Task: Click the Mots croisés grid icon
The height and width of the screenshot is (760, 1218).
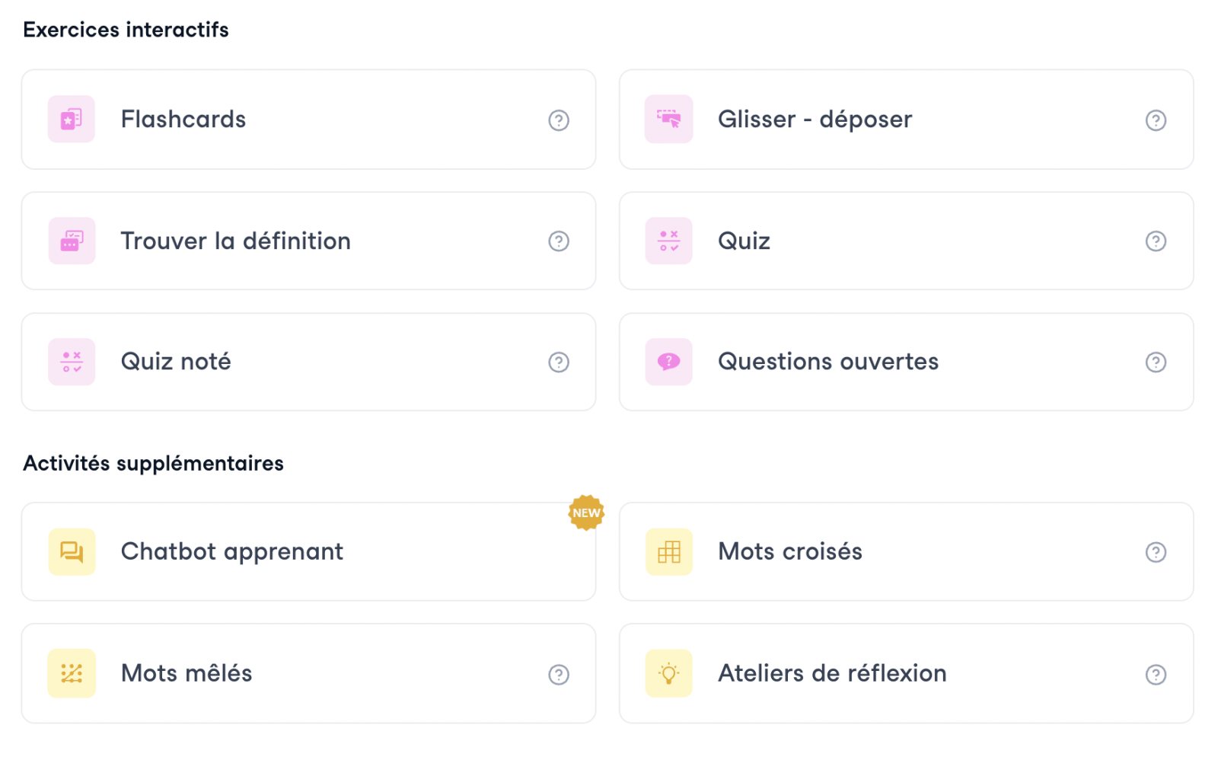Action: coord(668,551)
